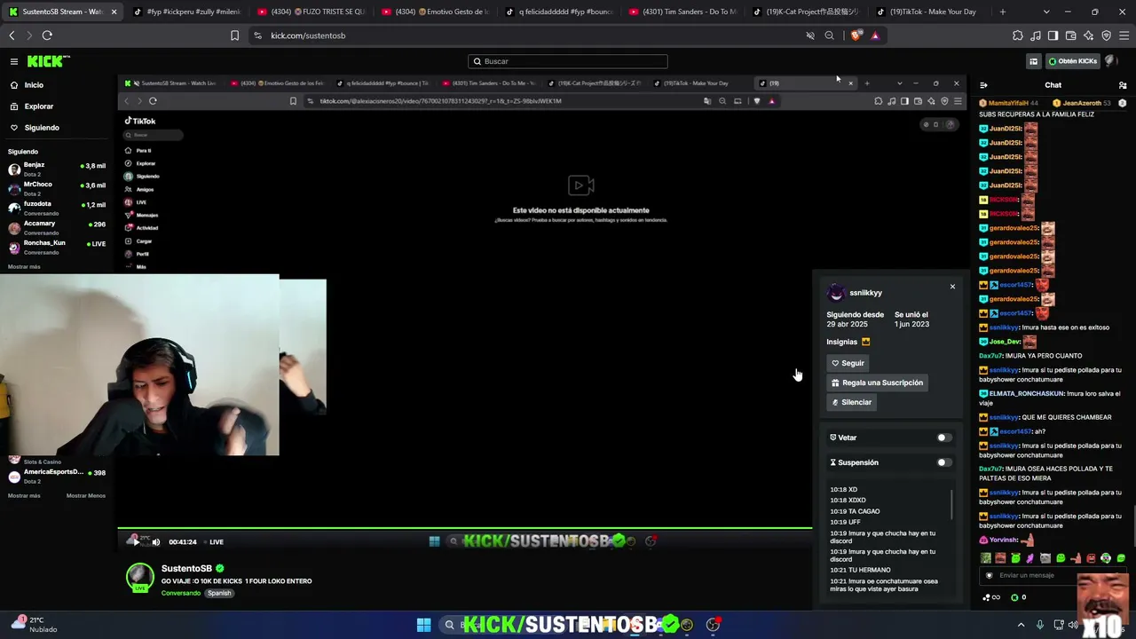Click the Silenciar button

pos(851,402)
